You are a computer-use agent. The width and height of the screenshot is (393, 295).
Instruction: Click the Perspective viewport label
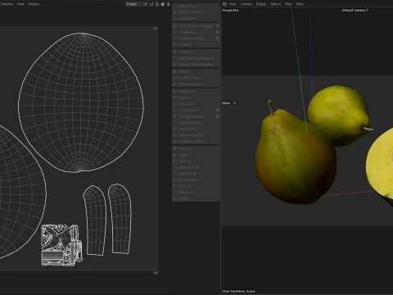click(x=230, y=11)
